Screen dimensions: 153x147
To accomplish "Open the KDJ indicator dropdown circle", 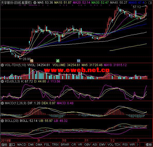I will (2, 81).
